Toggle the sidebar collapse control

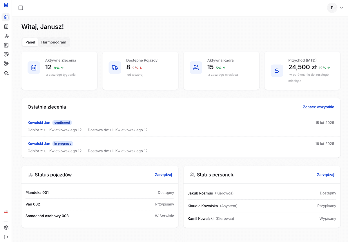click(x=21, y=8)
